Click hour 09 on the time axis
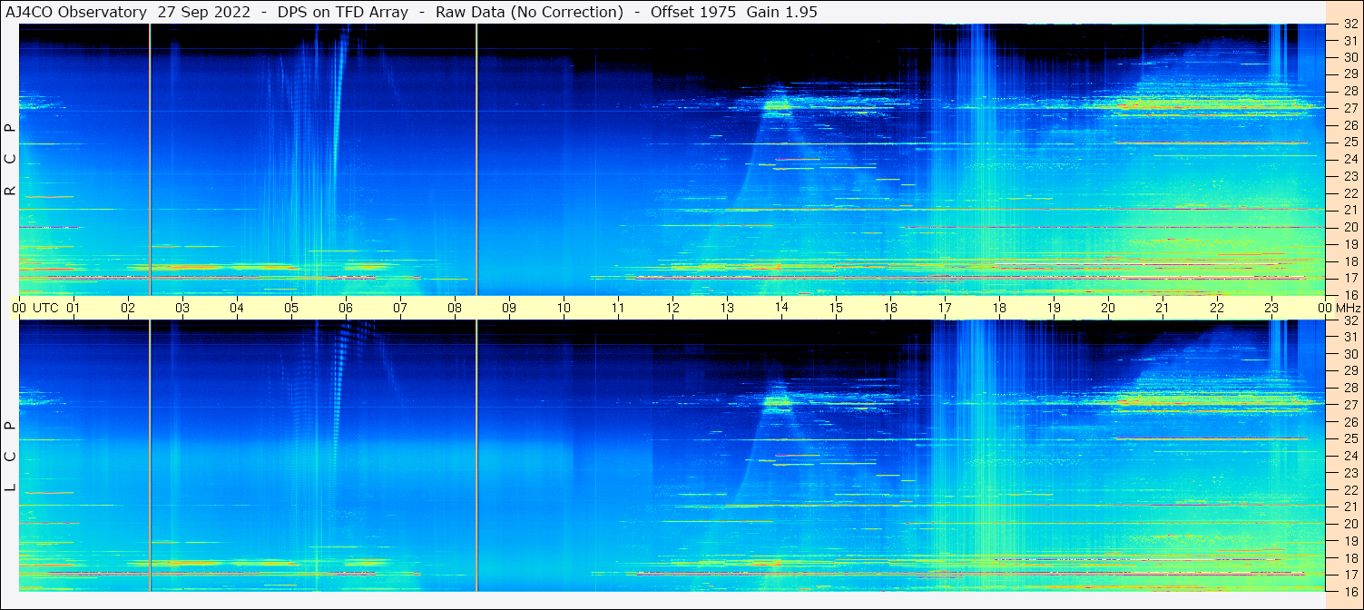The image size is (1364, 610). 509,308
